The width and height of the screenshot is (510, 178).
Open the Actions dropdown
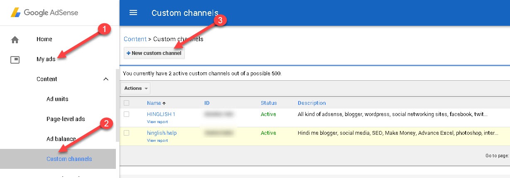135,88
